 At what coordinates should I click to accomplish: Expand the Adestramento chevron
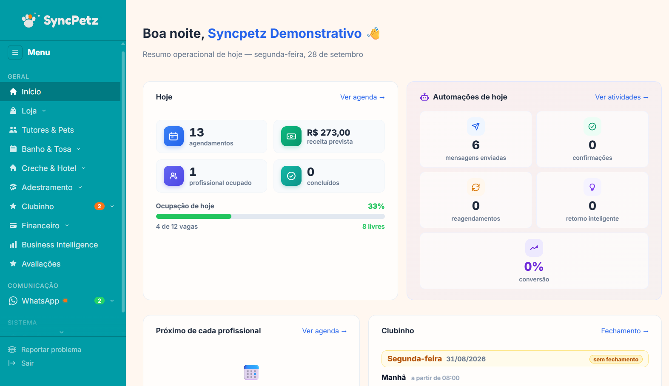[x=80, y=187]
